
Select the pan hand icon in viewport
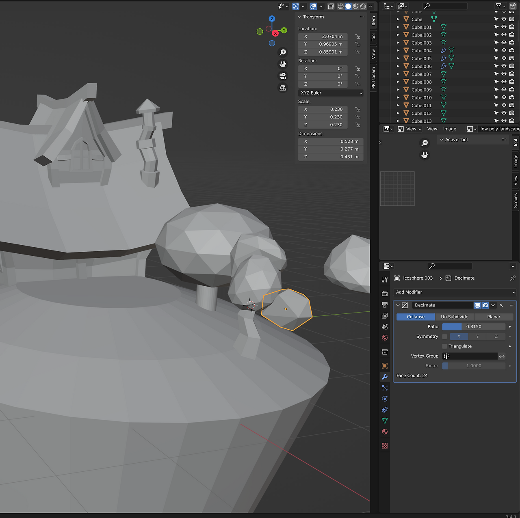click(283, 64)
